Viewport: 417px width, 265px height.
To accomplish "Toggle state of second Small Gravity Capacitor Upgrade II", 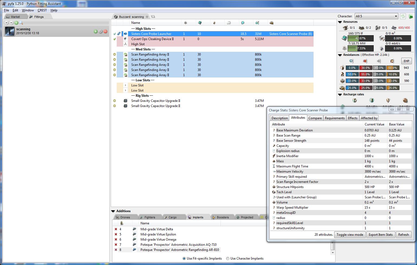I will point(115,106).
